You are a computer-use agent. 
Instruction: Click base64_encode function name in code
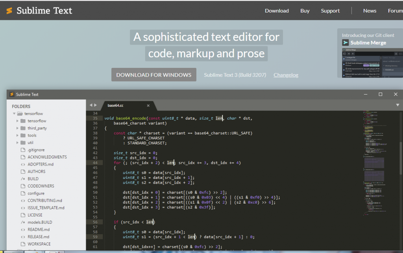(131, 118)
